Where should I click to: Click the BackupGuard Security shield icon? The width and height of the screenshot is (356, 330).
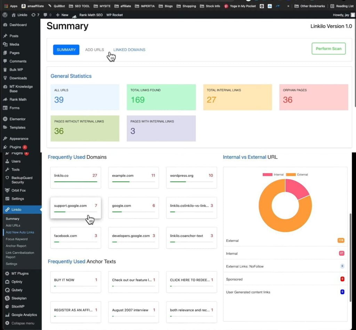click(7, 178)
